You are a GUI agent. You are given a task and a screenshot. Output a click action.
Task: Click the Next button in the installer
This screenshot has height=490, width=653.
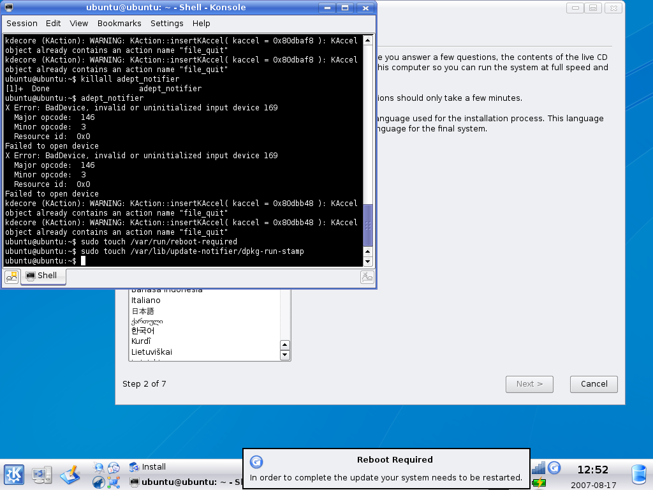(529, 384)
